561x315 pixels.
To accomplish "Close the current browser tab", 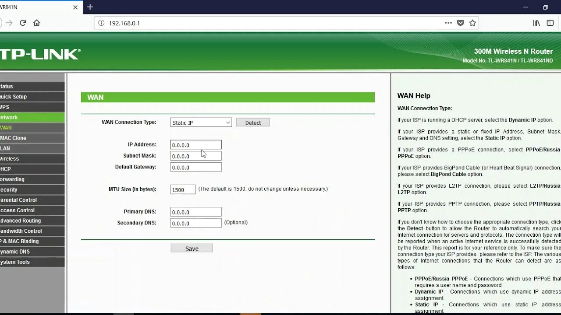I will click(75, 7).
